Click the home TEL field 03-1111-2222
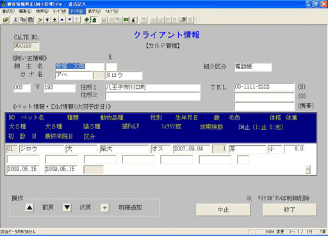Viewport: 328px width, 236px height. pos(265,87)
